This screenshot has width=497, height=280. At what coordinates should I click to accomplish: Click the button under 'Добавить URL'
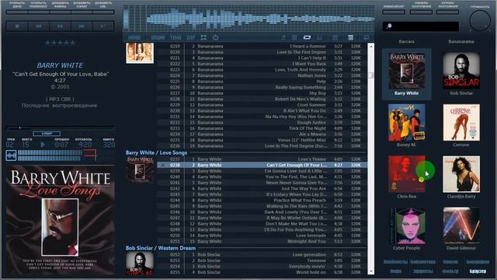pyautogui.click(x=103, y=12)
